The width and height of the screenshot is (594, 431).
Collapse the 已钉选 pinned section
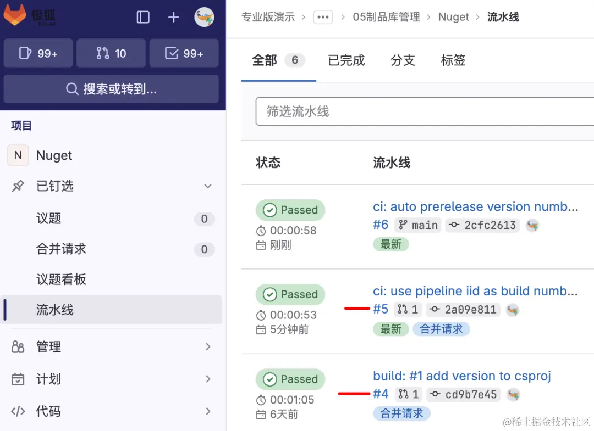tap(207, 186)
